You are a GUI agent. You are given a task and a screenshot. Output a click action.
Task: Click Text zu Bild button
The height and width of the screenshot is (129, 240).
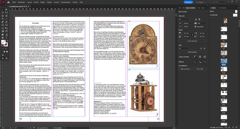(200, 69)
